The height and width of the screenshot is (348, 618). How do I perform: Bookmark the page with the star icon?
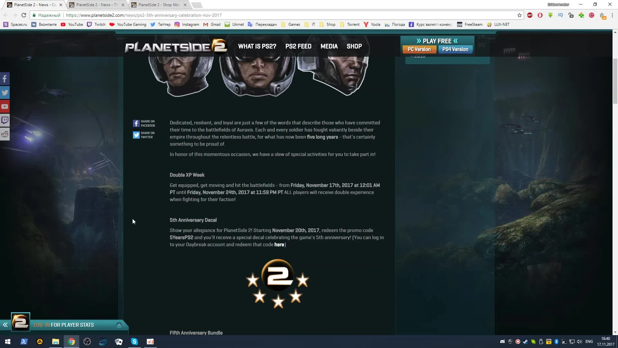pos(519,15)
